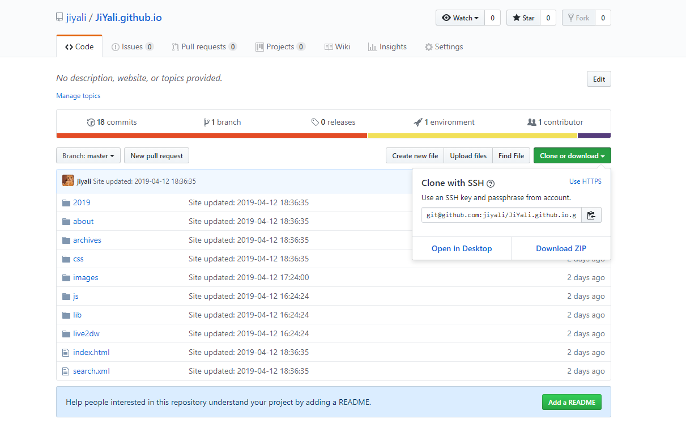Click Download ZIP
686x444 pixels.
(561, 248)
